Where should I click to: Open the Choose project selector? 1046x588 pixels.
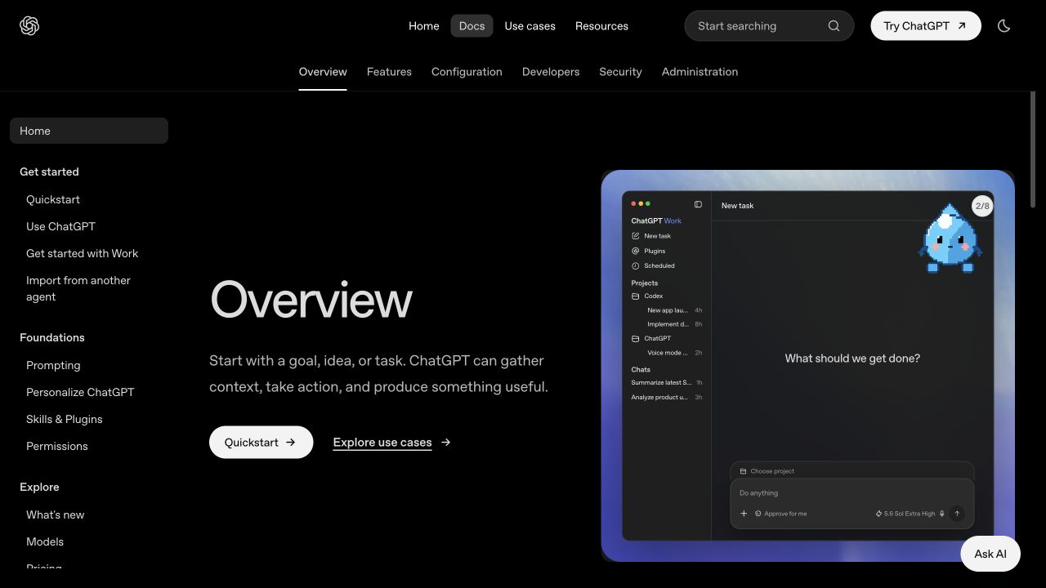tap(767, 471)
